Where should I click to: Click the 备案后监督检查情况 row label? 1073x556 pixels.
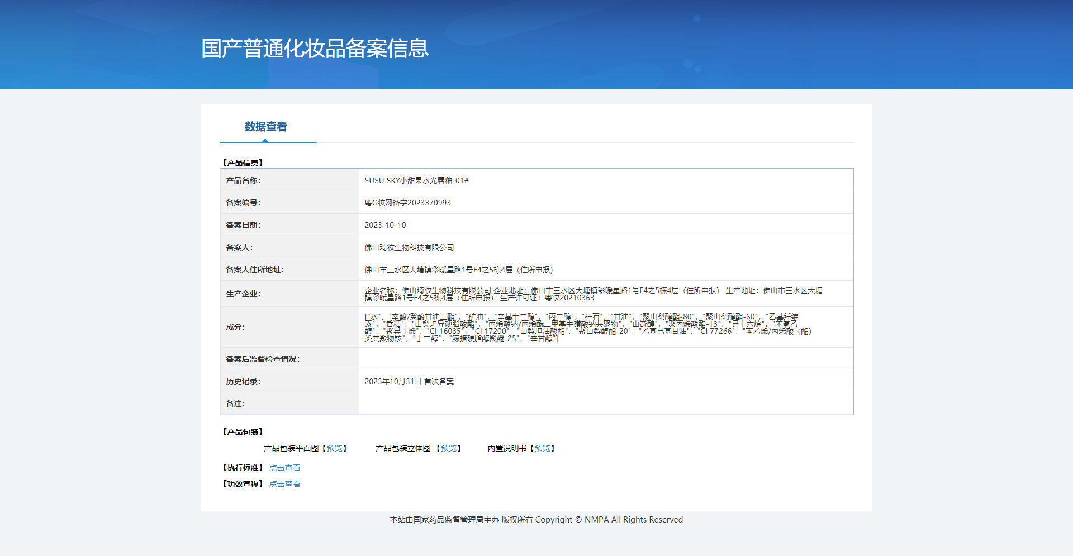[263, 359]
